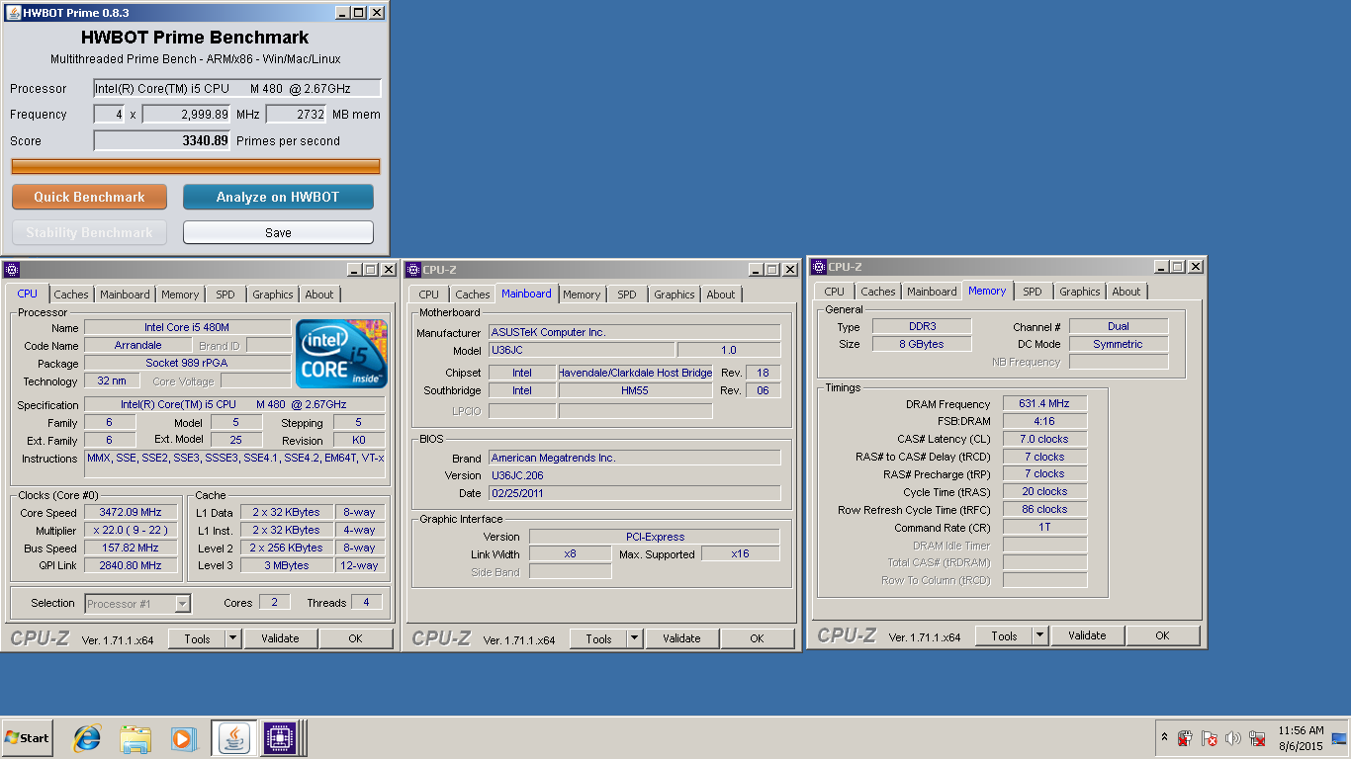Click the greyed Stability Benchmark button
The image size is (1351, 759).
[89, 232]
